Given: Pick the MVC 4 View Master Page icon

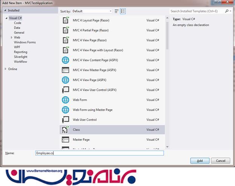Looking at the screenshot, I should pos(66,70).
